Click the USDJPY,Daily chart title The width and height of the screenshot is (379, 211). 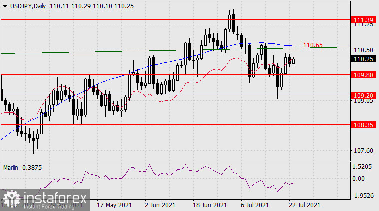point(24,4)
